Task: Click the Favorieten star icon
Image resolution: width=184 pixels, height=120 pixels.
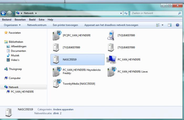Action: 6,33
